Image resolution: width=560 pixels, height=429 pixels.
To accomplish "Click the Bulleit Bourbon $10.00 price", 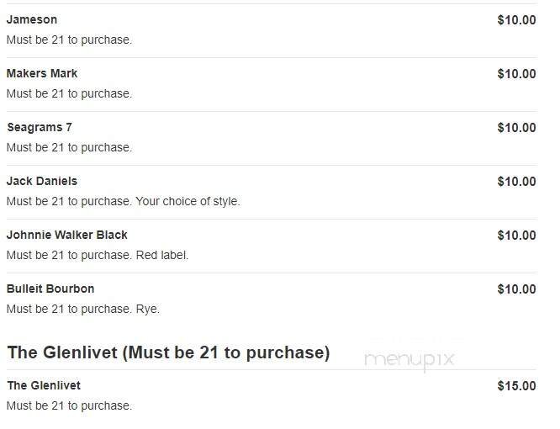I will click(516, 289).
